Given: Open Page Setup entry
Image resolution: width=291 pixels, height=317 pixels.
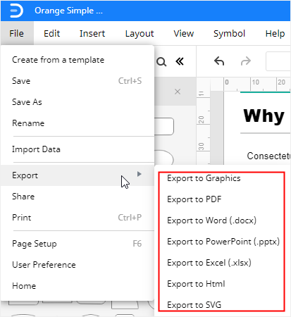Looking at the screenshot, I should (35, 244).
